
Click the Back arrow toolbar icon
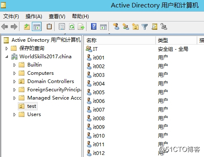coord(5,26)
